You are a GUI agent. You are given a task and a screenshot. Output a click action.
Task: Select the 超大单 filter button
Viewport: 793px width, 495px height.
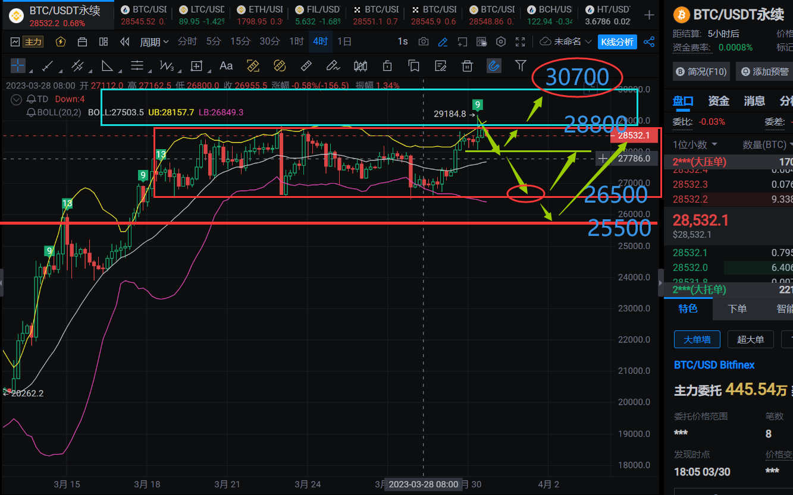(750, 339)
